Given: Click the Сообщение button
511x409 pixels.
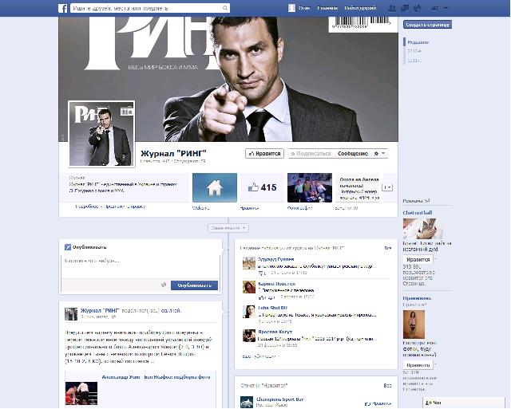Looking at the screenshot, I should [x=352, y=153].
